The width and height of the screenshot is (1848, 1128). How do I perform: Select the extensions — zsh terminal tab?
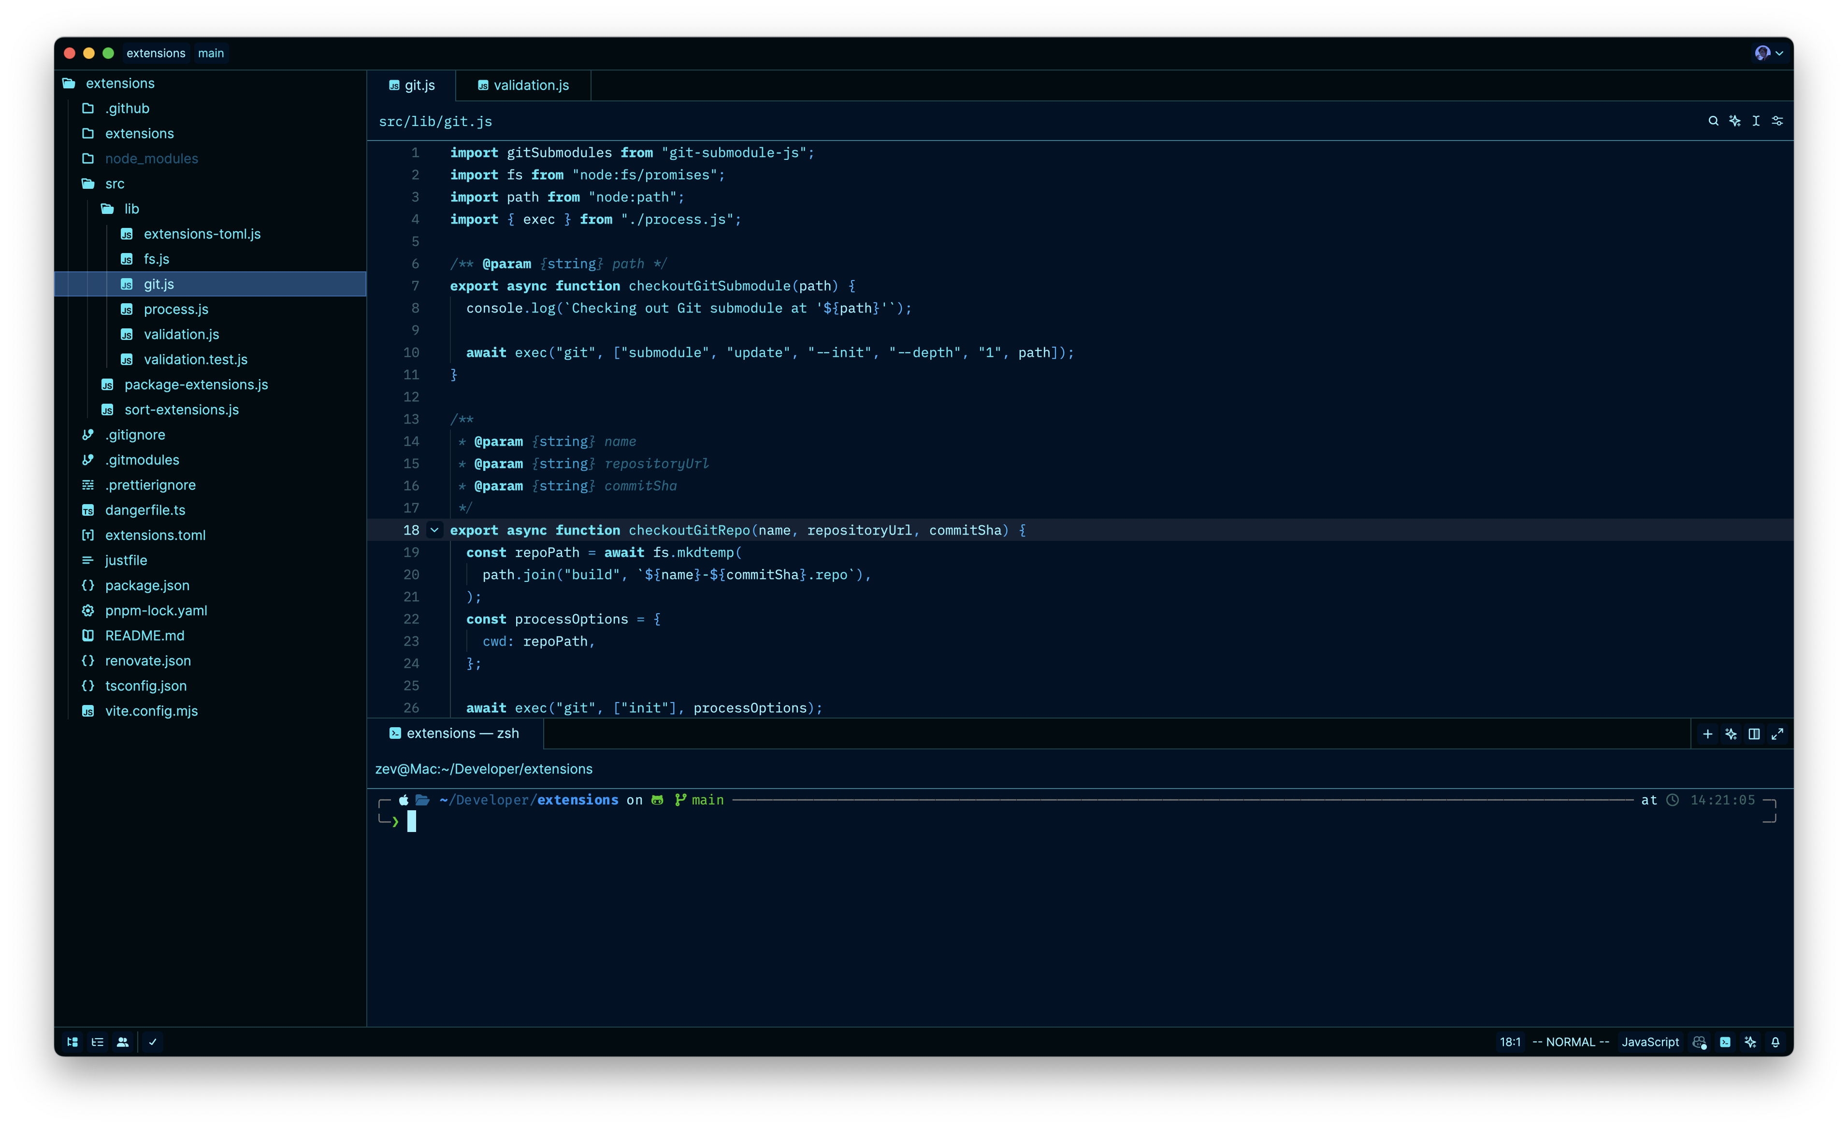454,733
